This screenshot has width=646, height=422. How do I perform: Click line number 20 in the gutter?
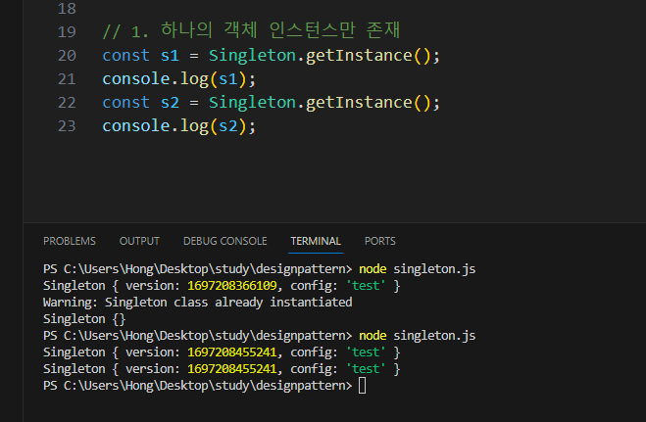pos(67,56)
